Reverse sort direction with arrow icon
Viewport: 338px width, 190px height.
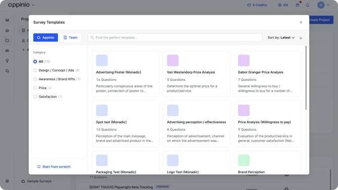tap(301, 37)
